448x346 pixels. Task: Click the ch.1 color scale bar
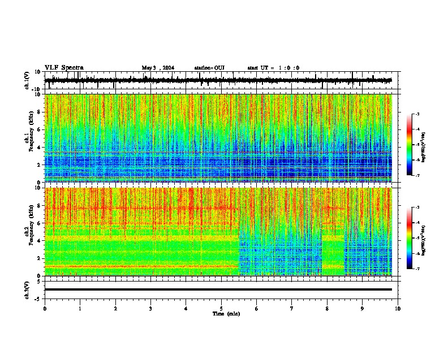click(409, 145)
